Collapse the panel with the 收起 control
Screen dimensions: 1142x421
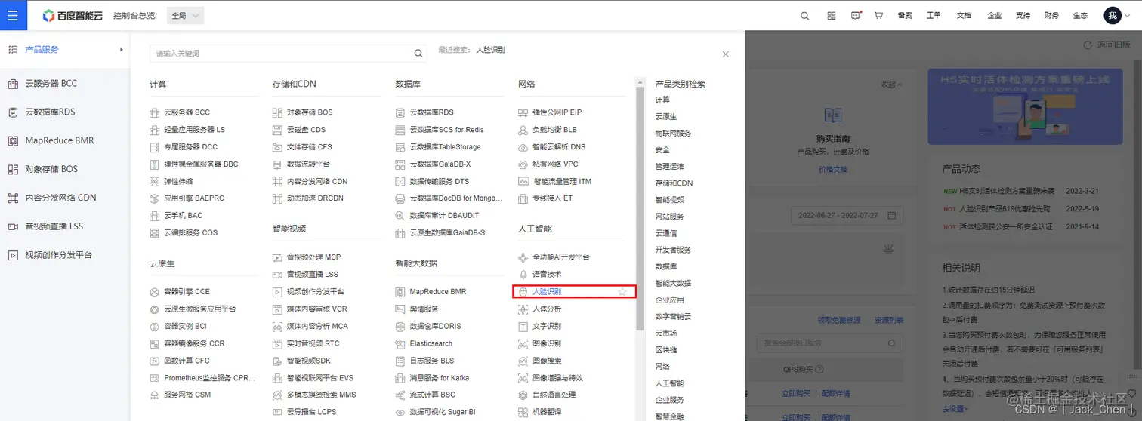pyautogui.click(x=891, y=85)
